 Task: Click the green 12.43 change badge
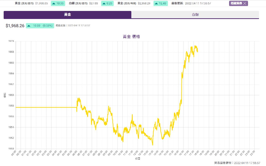click(161, 3)
